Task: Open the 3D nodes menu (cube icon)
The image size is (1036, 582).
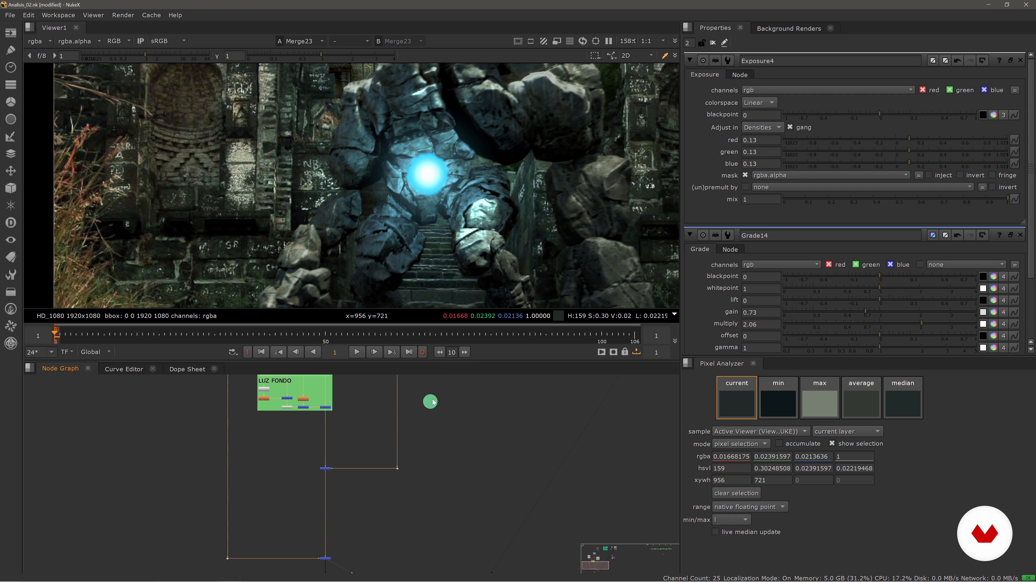Action: 11,188
